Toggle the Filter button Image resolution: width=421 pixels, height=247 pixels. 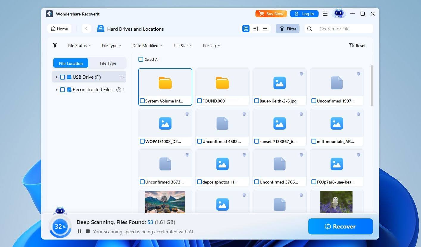(x=288, y=29)
